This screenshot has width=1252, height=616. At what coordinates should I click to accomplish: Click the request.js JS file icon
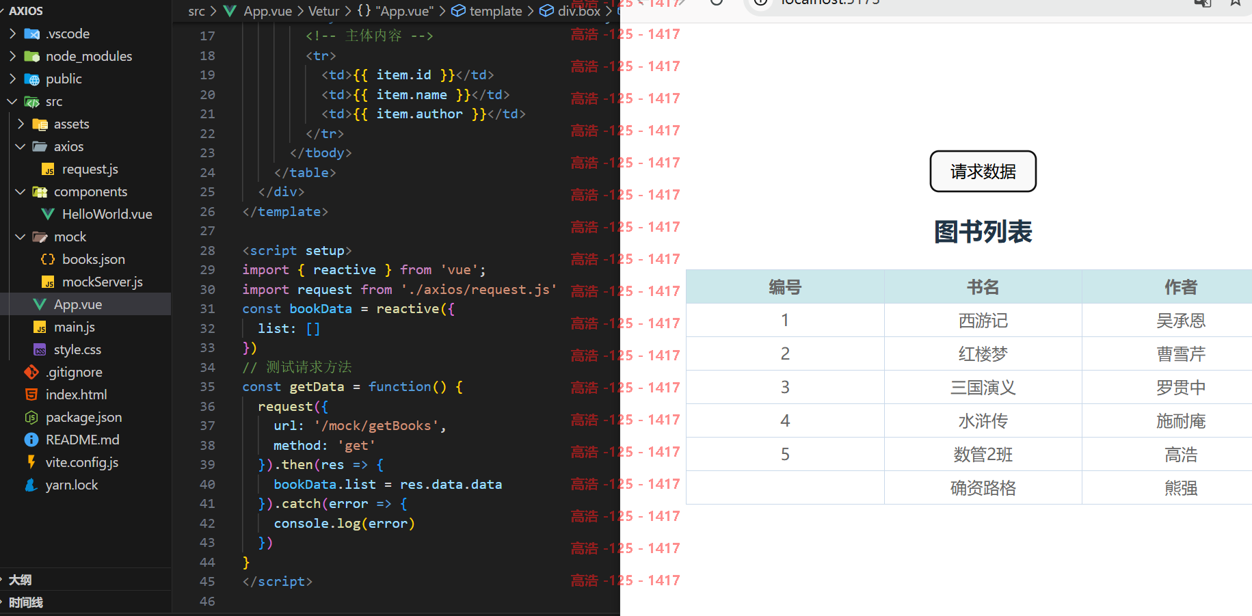(x=48, y=169)
